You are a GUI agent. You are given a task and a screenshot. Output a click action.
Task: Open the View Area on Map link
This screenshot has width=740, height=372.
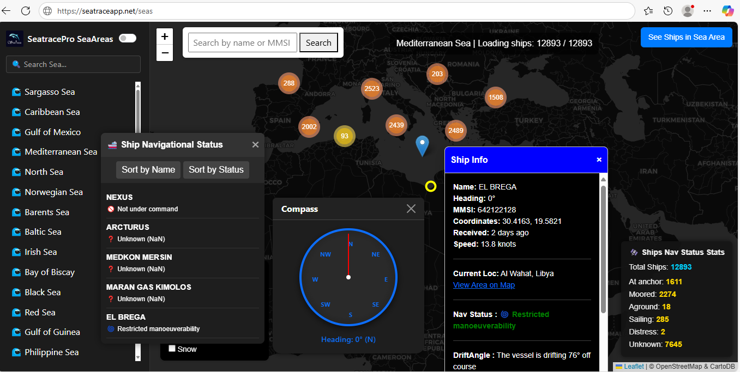click(x=484, y=285)
